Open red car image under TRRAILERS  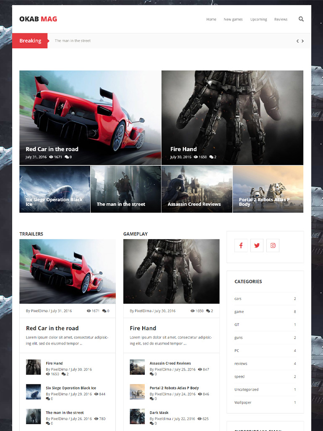[x=68, y=271]
